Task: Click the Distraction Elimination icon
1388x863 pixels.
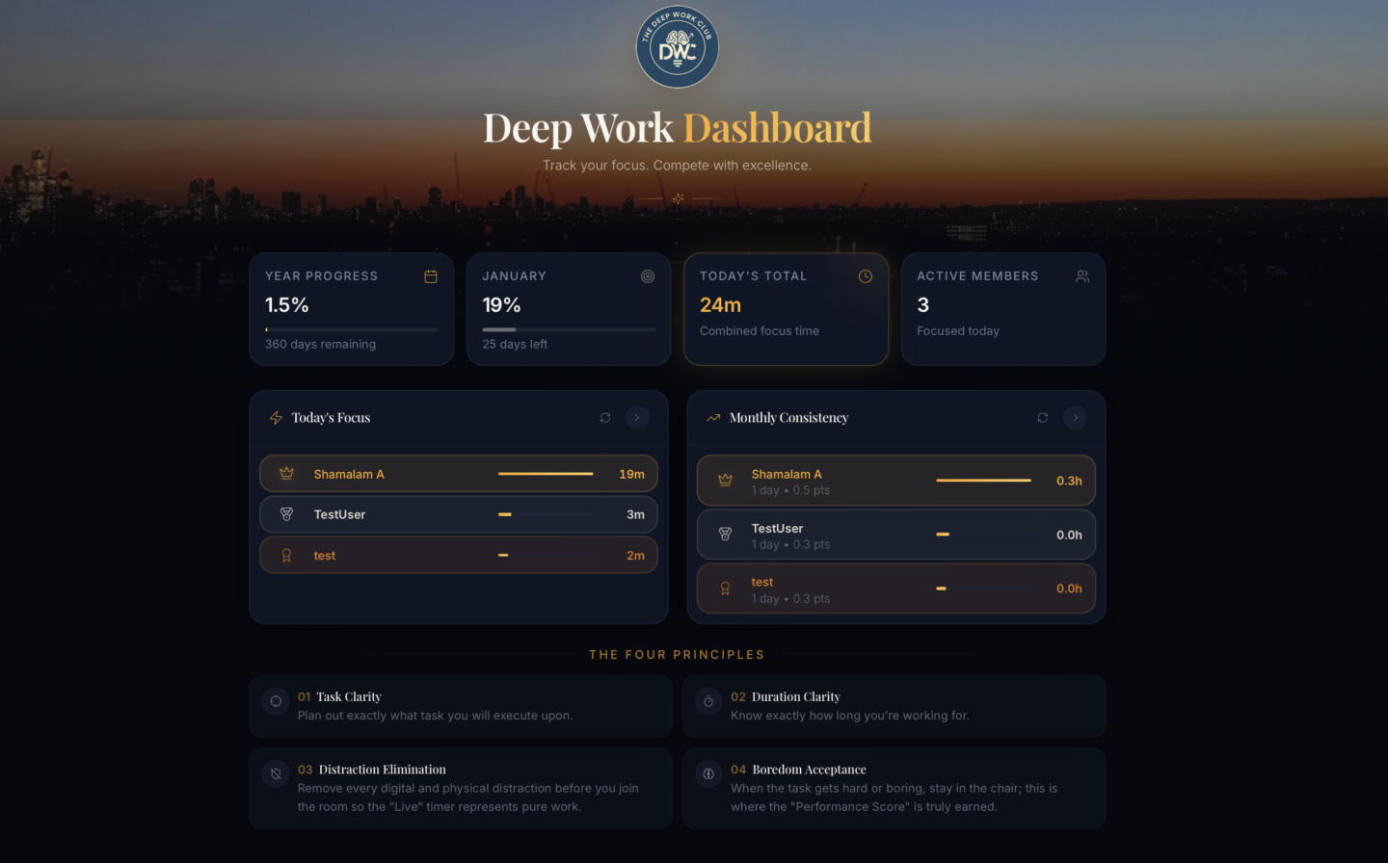Action: pyautogui.click(x=276, y=773)
